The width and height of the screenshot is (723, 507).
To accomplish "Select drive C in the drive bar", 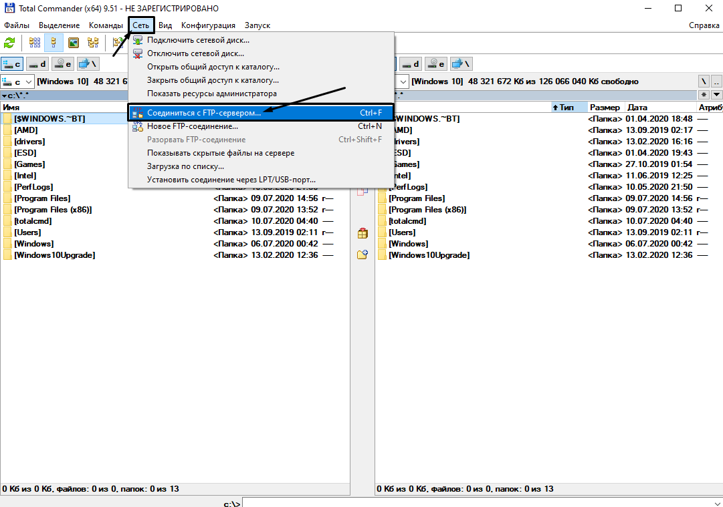I will coord(12,63).
